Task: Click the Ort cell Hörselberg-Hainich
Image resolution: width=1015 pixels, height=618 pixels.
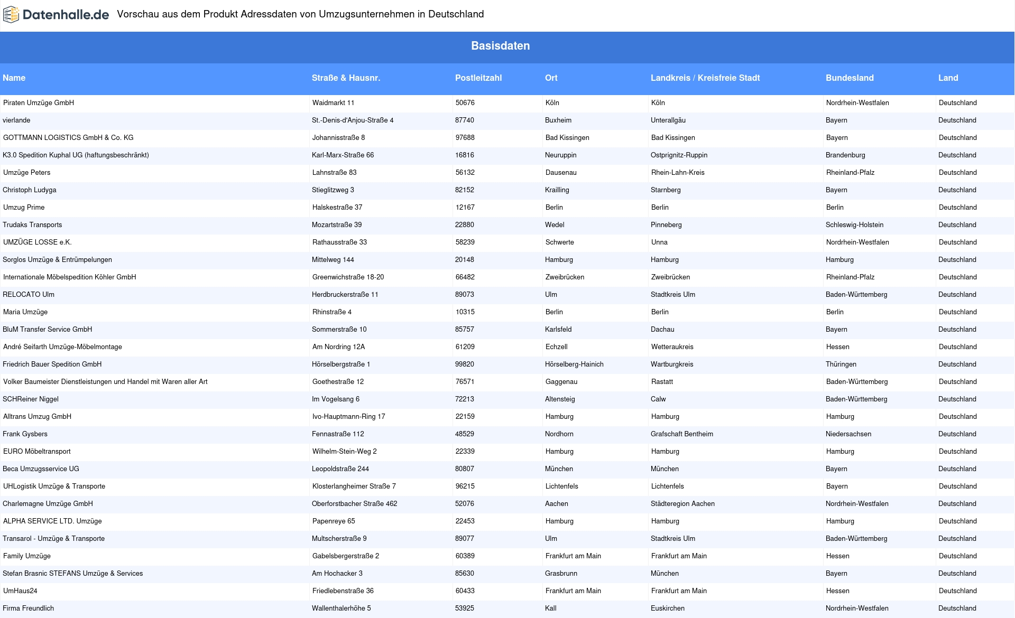Action: pyautogui.click(x=574, y=364)
